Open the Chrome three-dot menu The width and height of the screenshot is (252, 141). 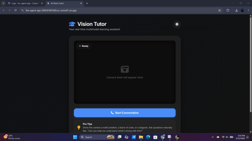(248, 10)
